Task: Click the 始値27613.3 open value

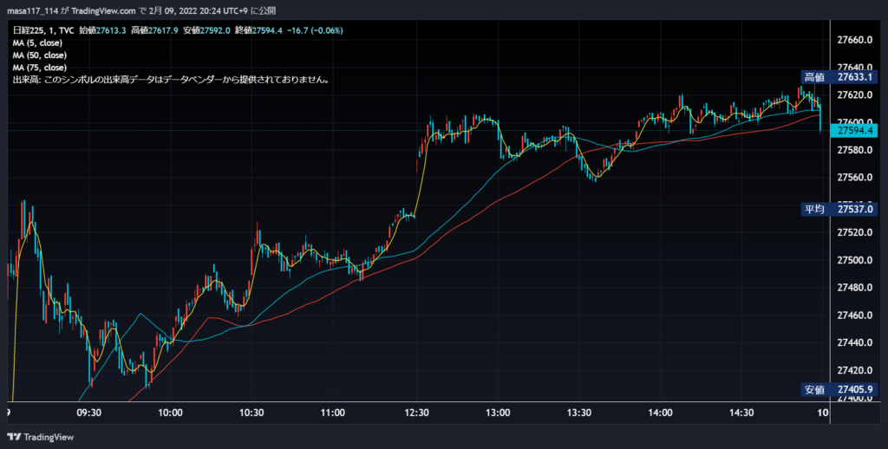Action: pyautogui.click(x=102, y=30)
